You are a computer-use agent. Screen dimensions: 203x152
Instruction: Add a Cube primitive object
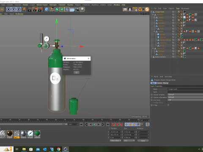[47, 9]
